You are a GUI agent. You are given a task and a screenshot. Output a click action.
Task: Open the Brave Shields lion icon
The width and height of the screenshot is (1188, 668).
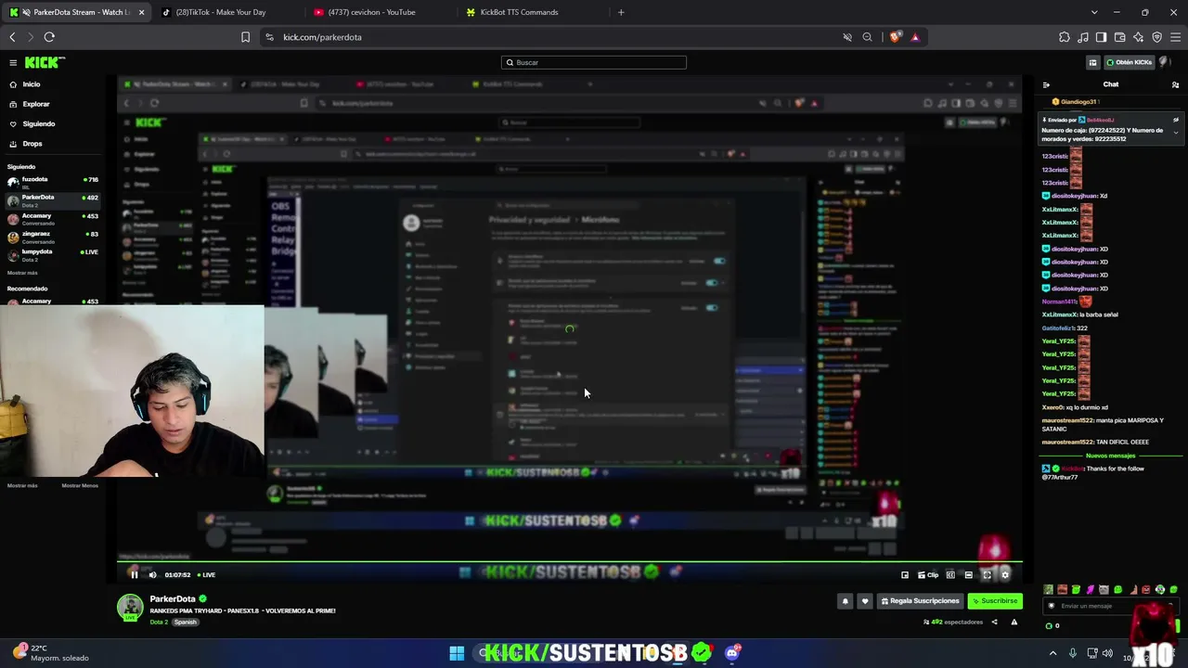[895, 37]
